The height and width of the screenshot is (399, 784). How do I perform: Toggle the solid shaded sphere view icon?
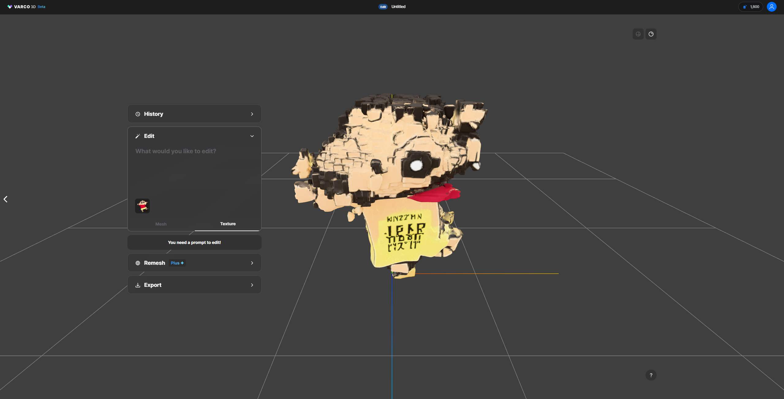651,34
